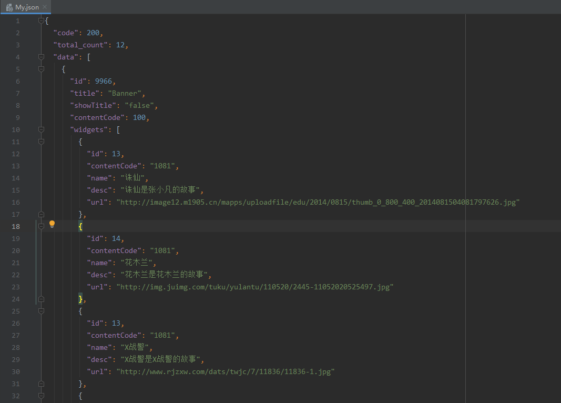Click the "false" string value
The image size is (561, 403).
point(139,106)
